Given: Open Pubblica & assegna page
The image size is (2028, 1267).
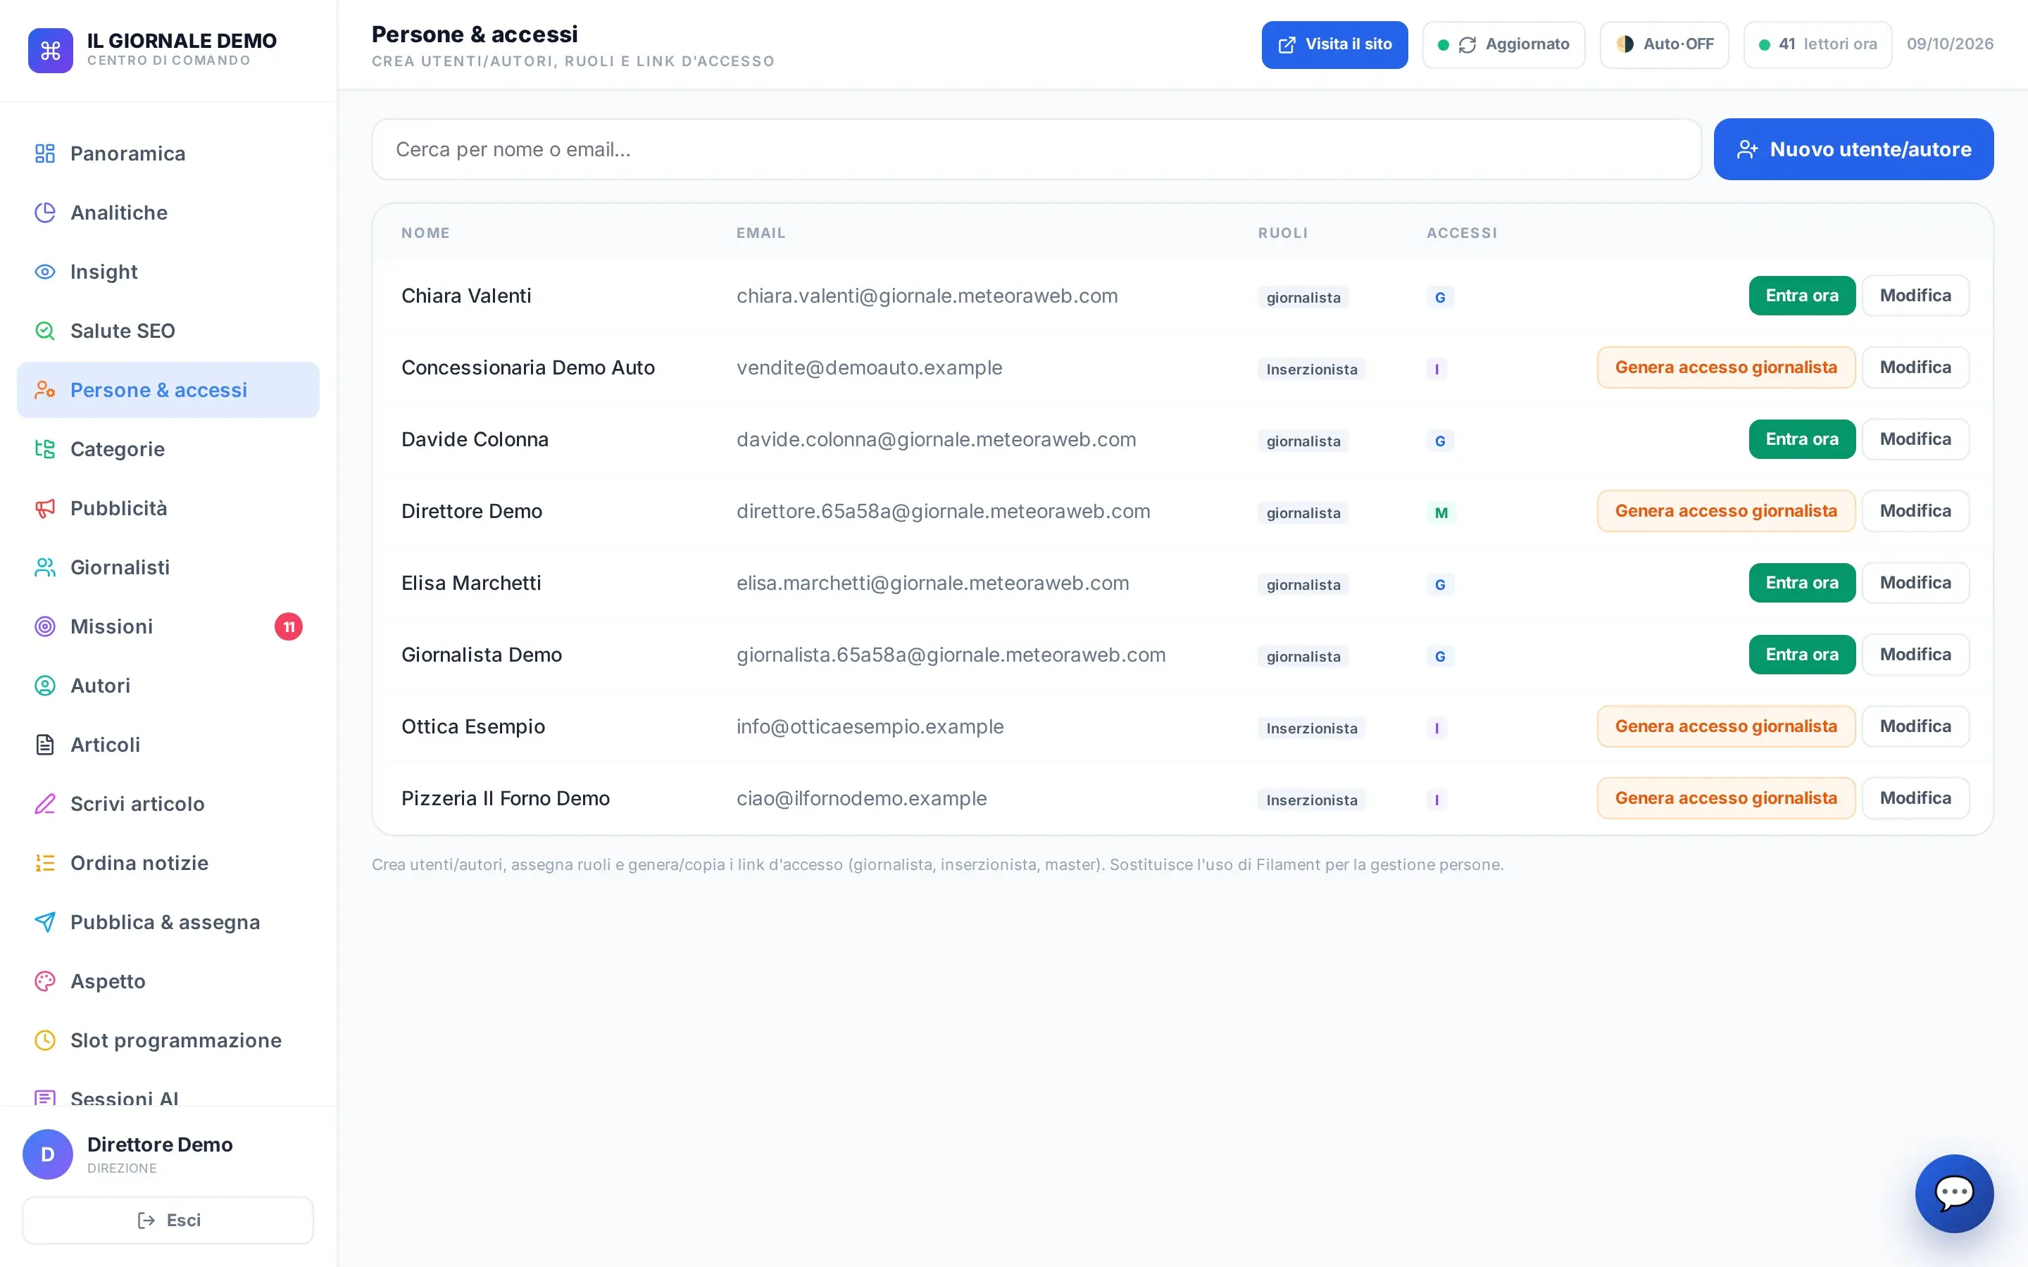Looking at the screenshot, I should coord(168,922).
